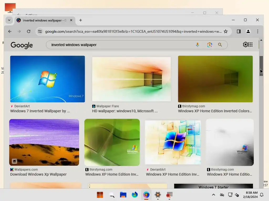Screen dimensions: 269x201
Task: Open taskbar Search
Action: click(112, 195)
